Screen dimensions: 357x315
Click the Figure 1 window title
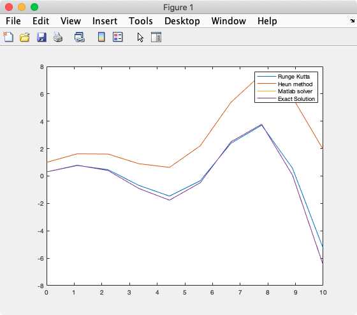178,7
